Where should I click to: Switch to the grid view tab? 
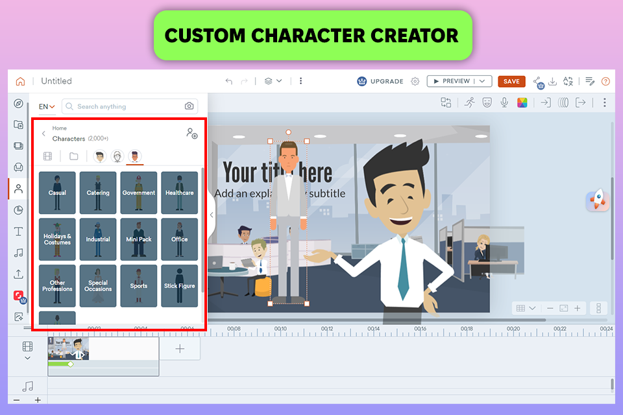point(47,156)
